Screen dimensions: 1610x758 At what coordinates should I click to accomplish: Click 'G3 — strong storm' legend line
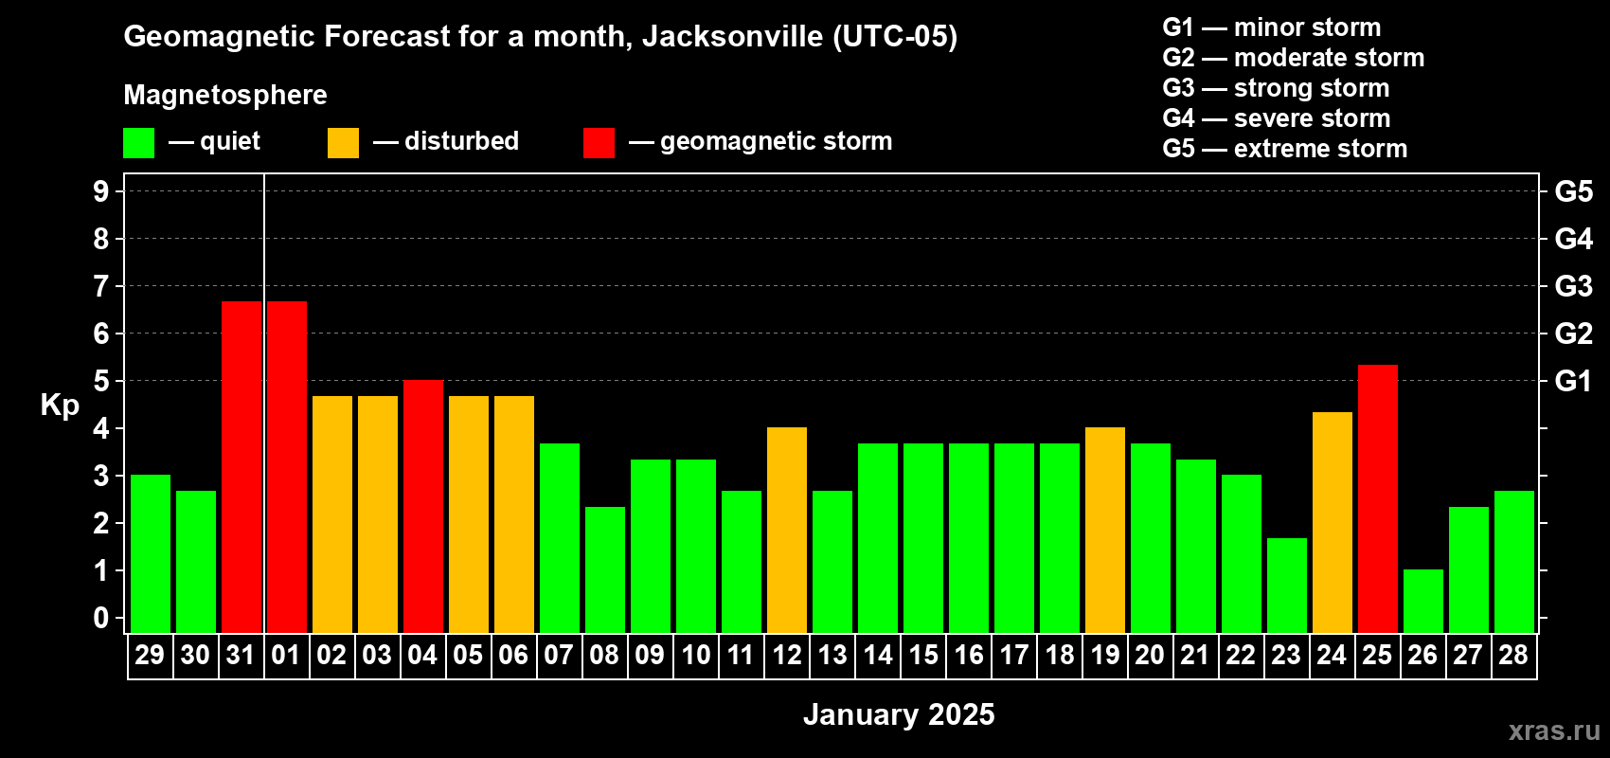point(1276,88)
